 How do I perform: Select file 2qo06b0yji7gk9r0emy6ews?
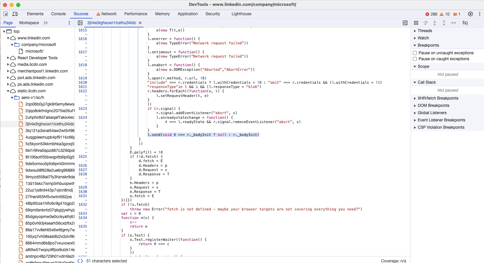pyautogui.click(x=50, y=104)
